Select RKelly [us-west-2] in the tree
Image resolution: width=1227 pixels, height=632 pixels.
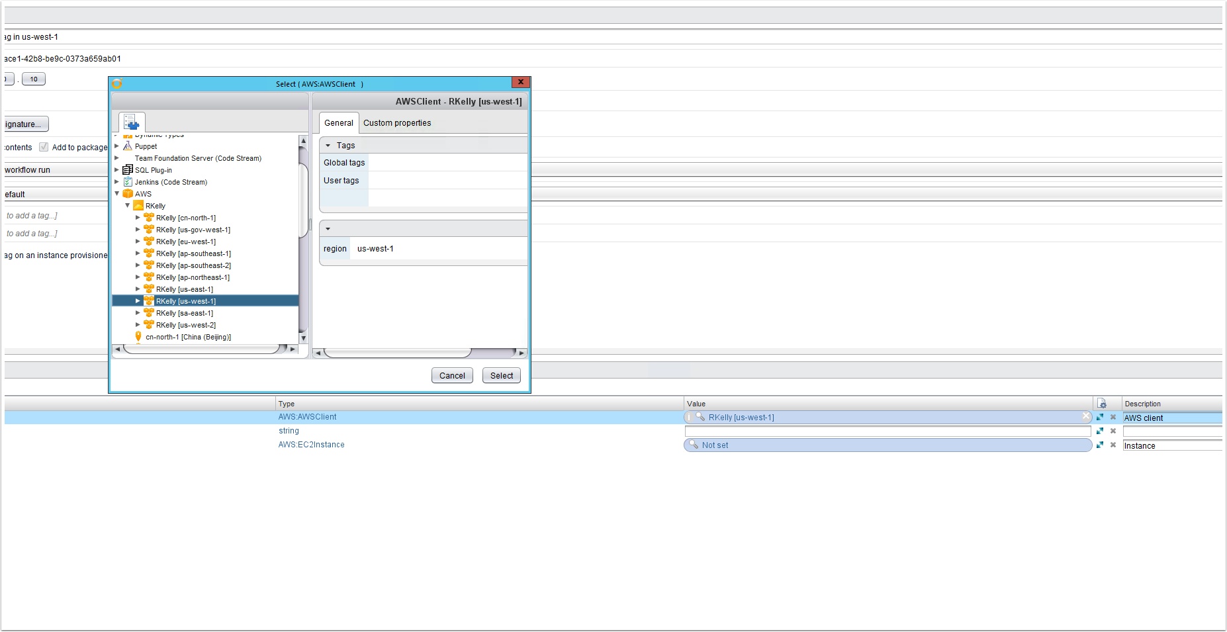pos(185,325)
